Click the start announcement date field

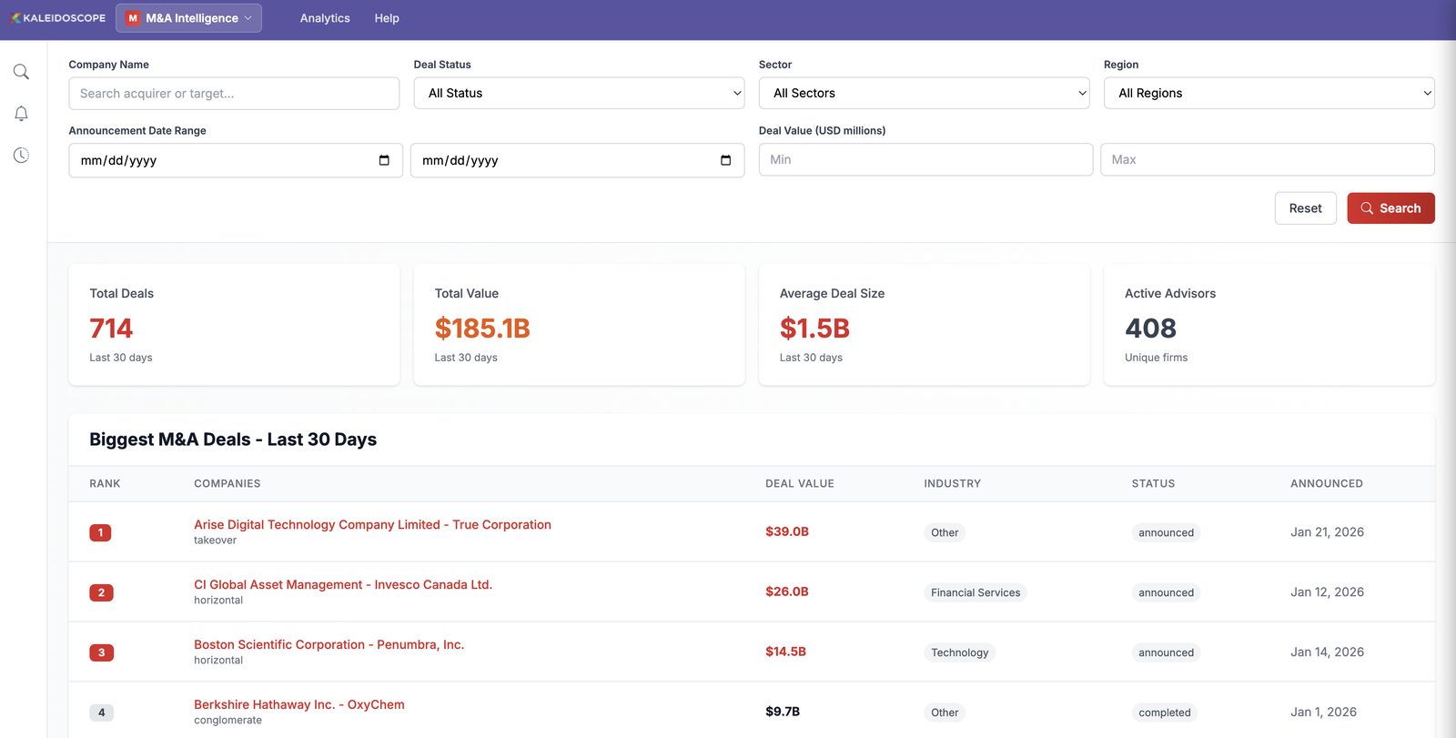click(236, 160)
